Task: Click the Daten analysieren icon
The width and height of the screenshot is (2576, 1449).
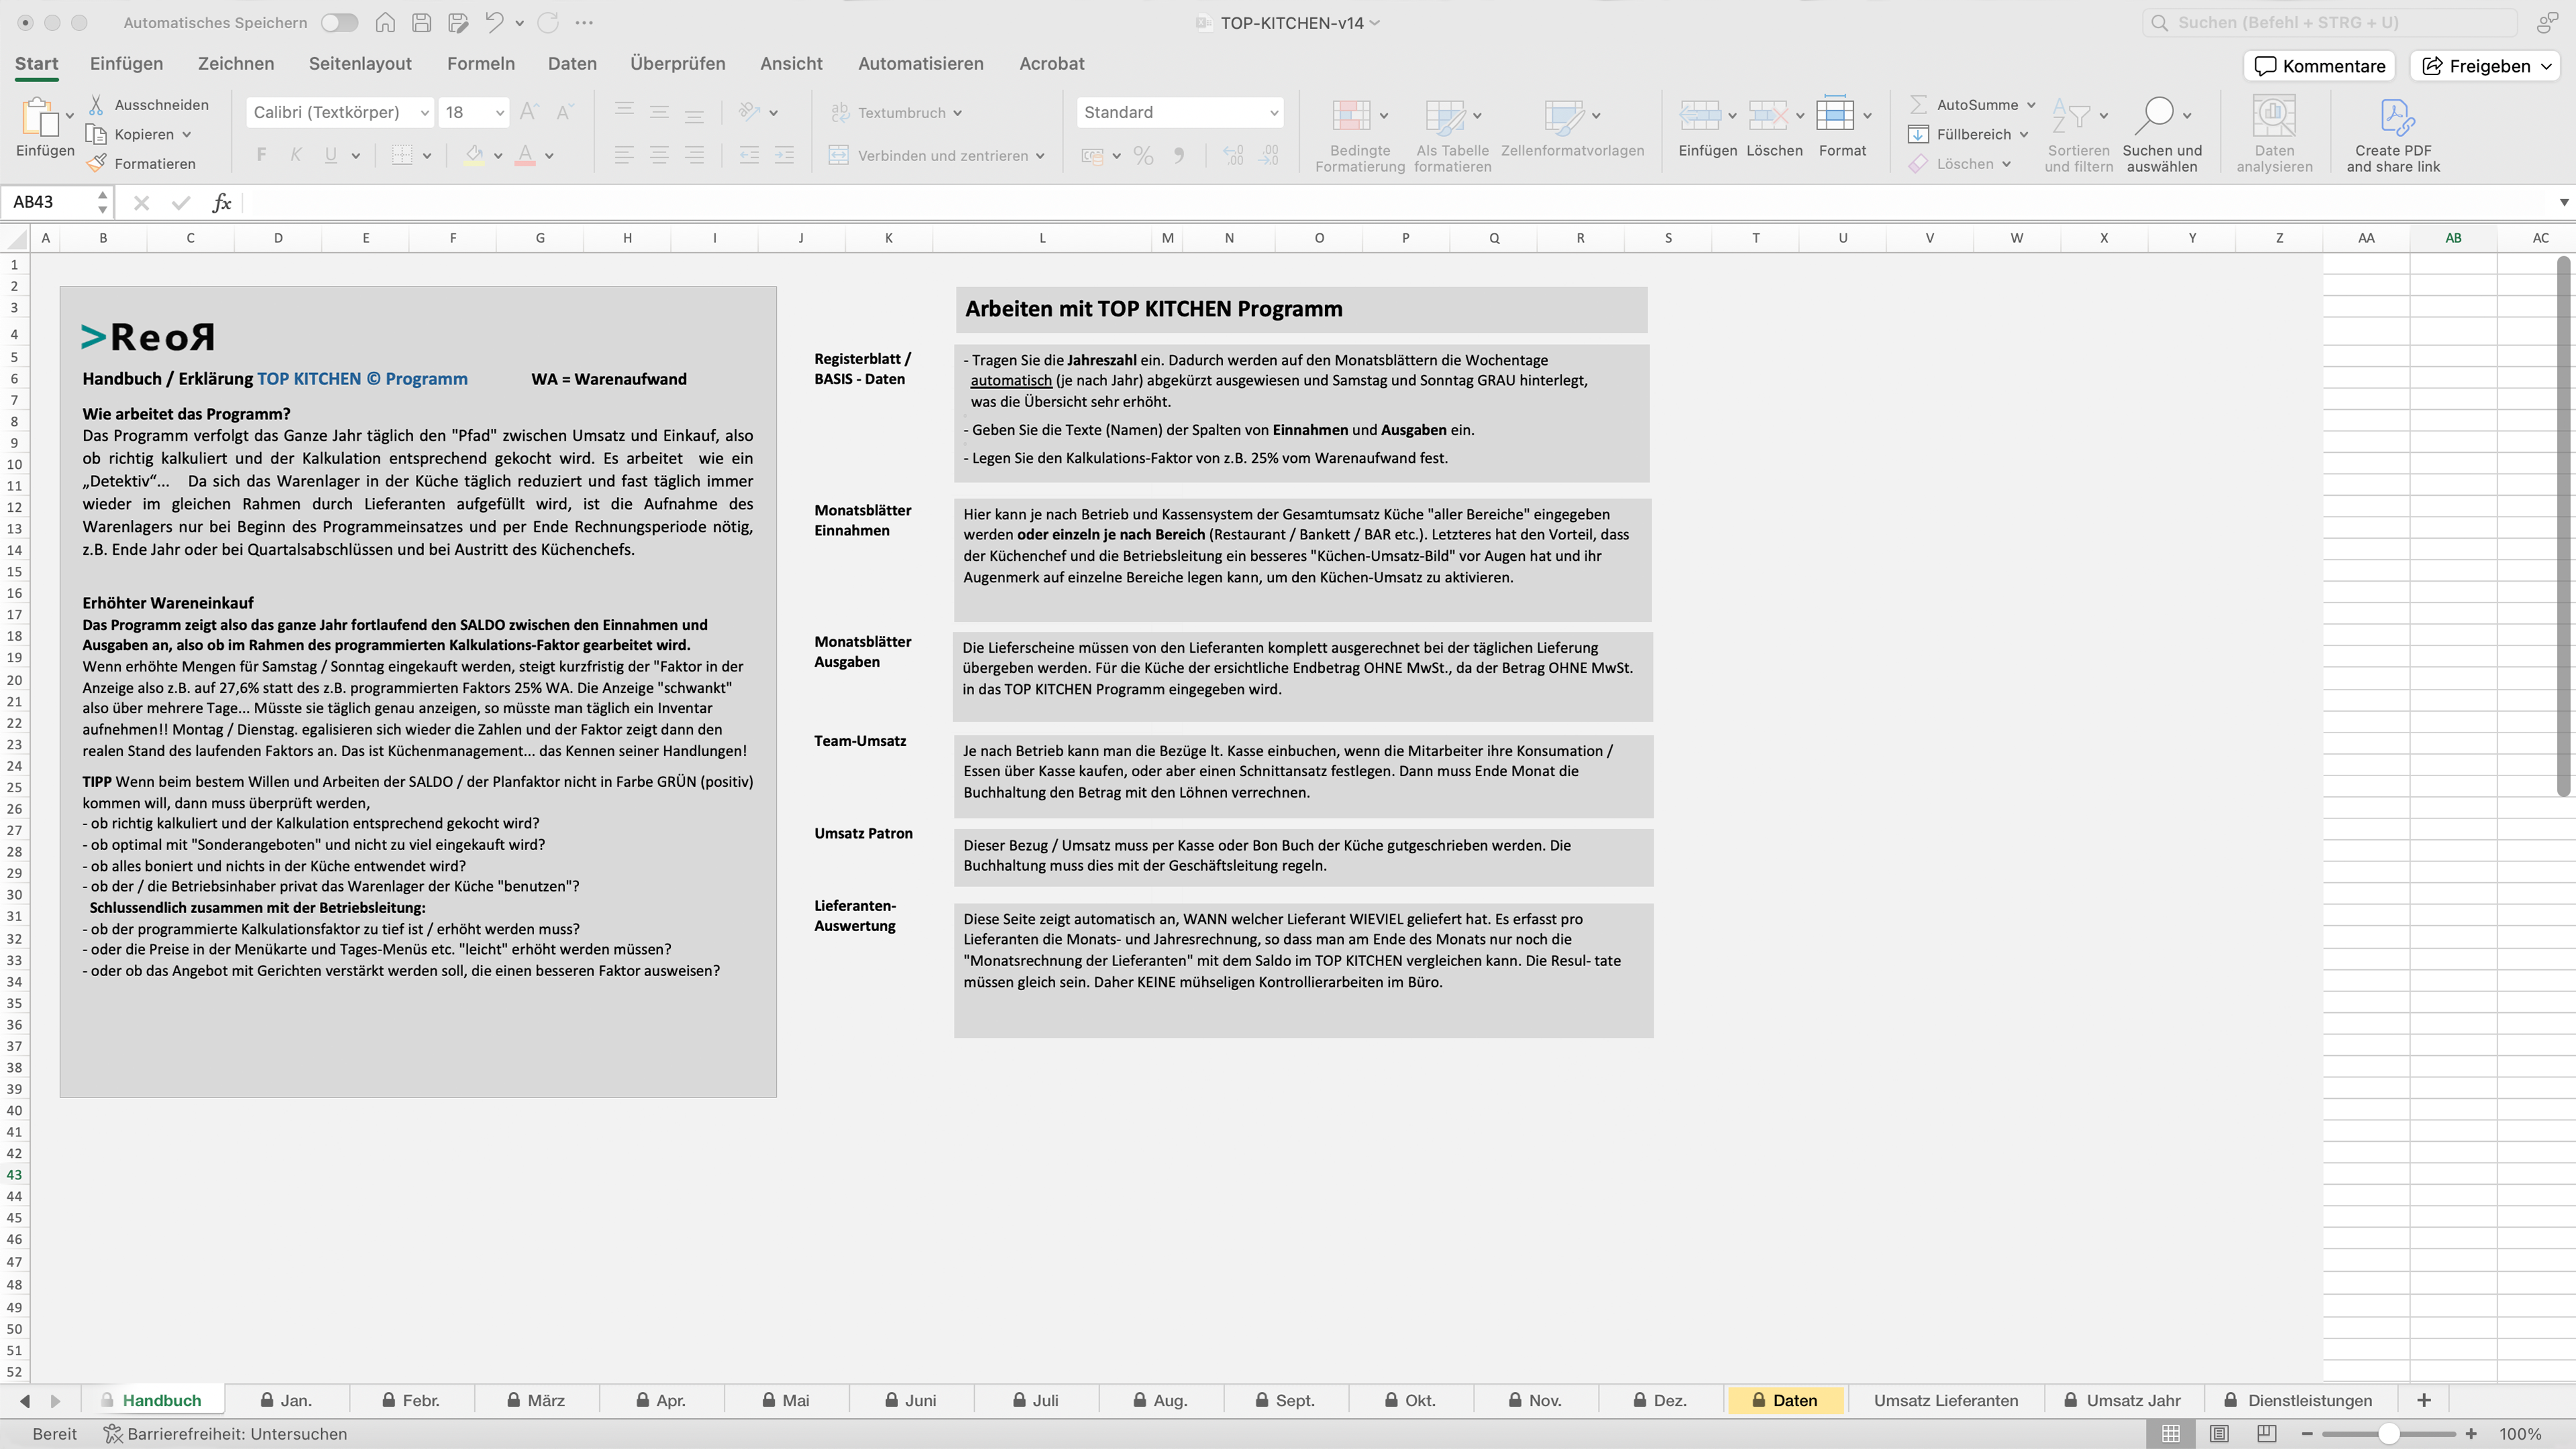Action: 2274,117
